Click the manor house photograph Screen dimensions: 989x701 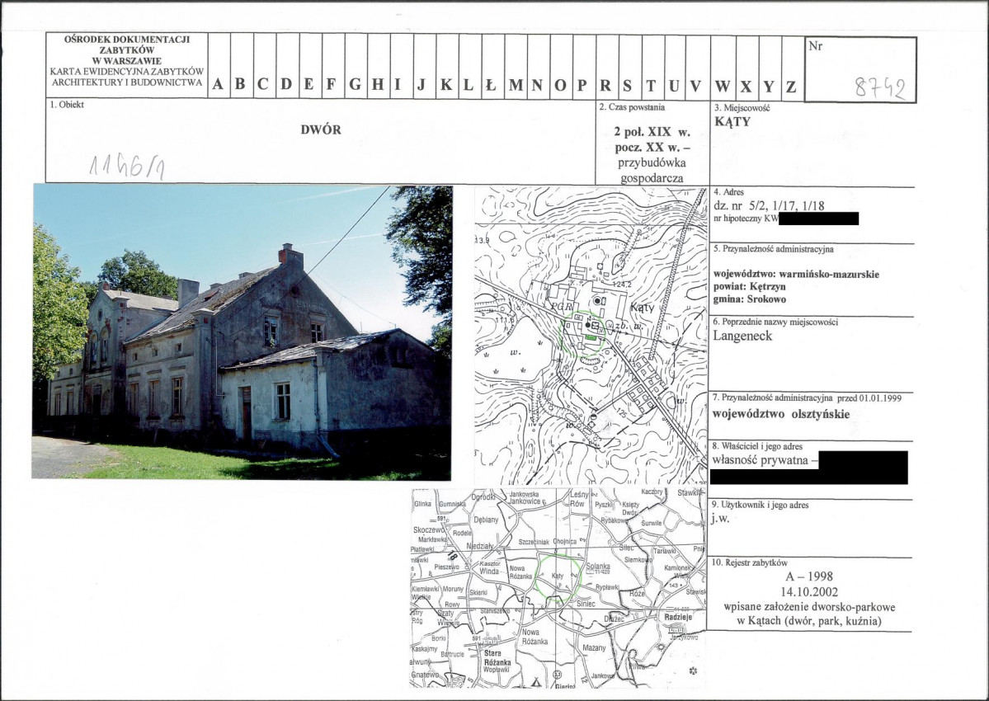242,332
